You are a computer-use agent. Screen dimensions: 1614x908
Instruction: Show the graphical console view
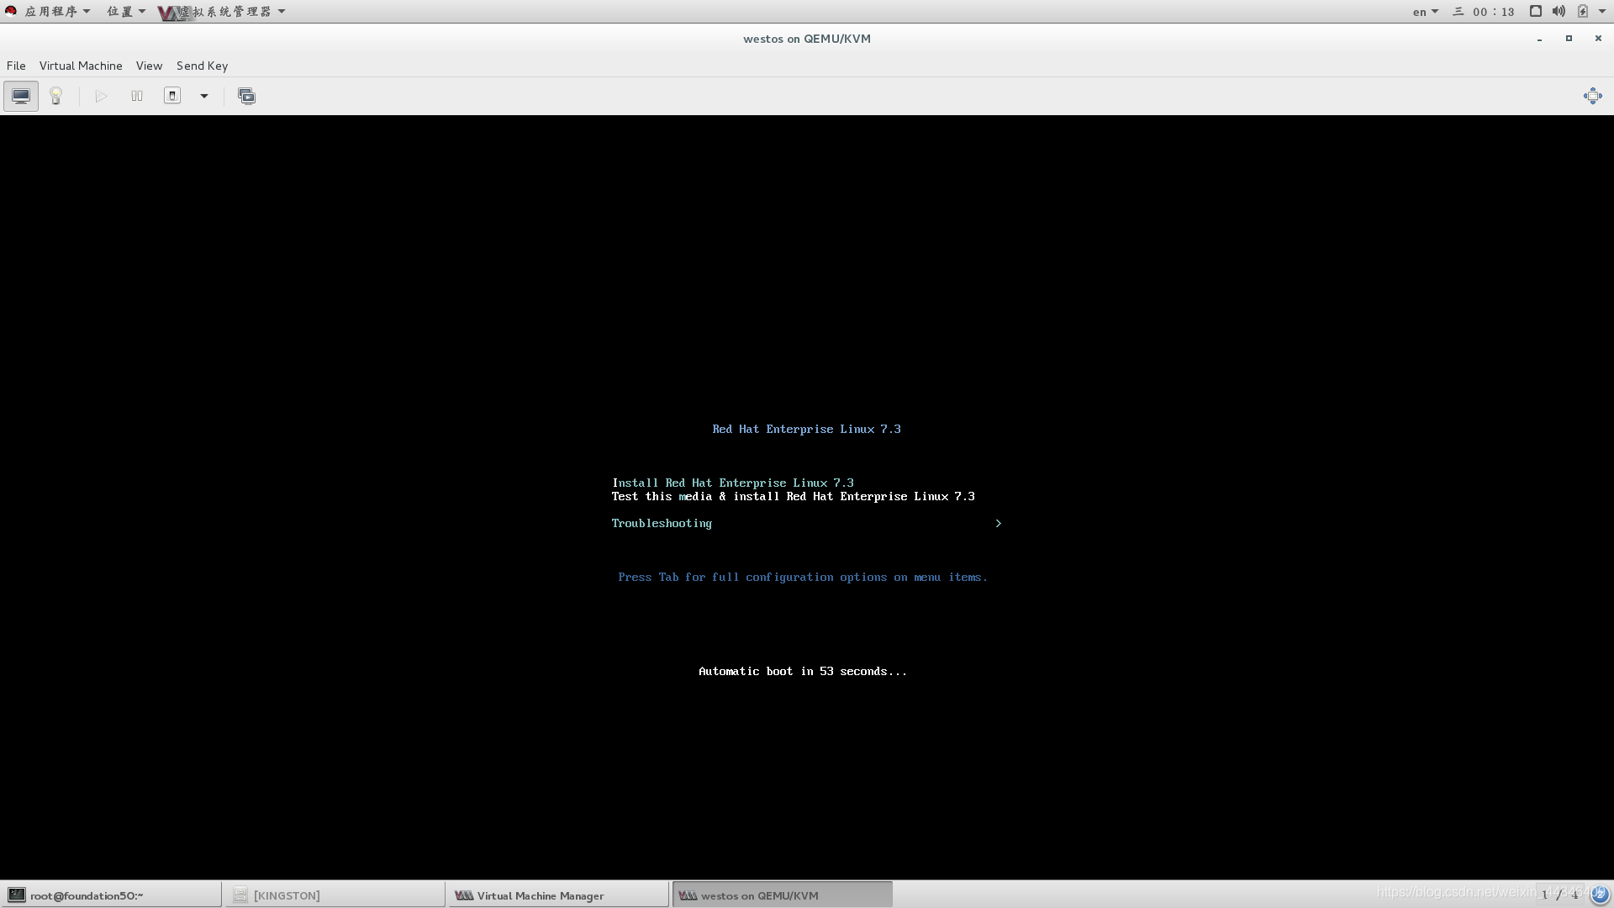pyautogui.click(x=21, y=96)
